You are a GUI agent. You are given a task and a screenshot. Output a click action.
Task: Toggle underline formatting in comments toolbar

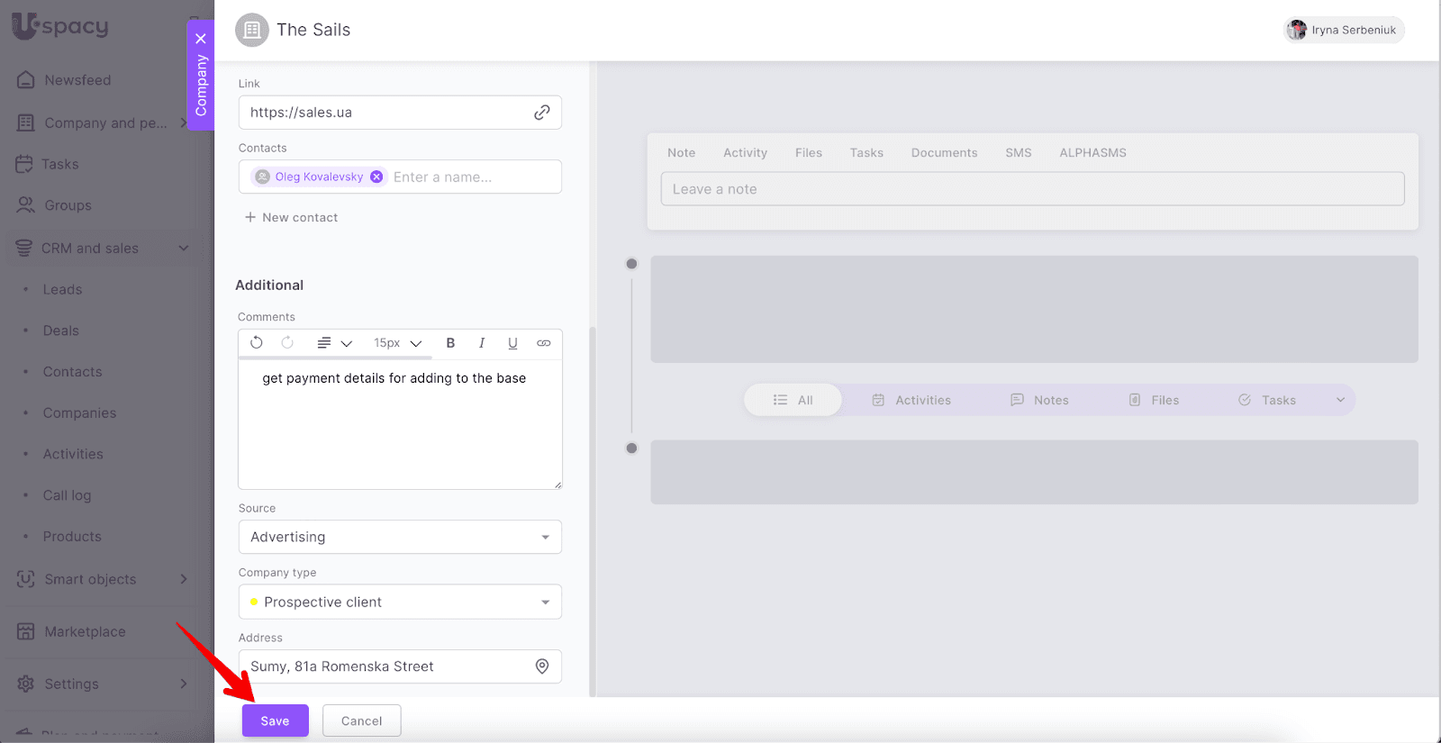tap(512, 343)
